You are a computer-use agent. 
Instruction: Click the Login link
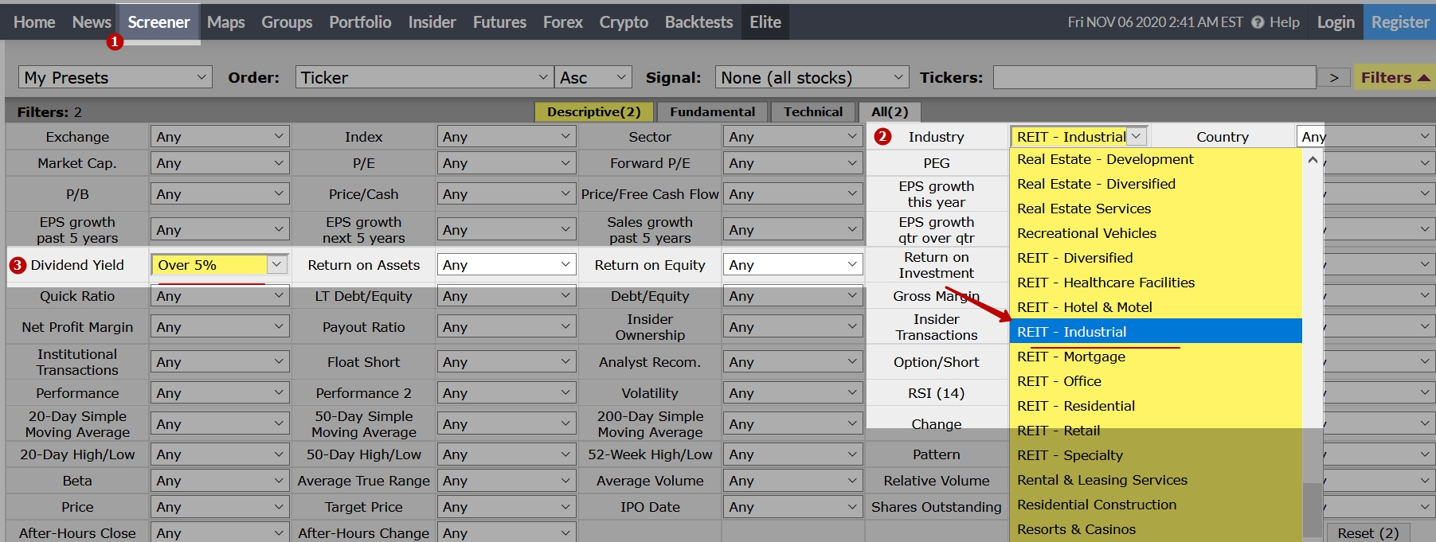point(1335,22)
